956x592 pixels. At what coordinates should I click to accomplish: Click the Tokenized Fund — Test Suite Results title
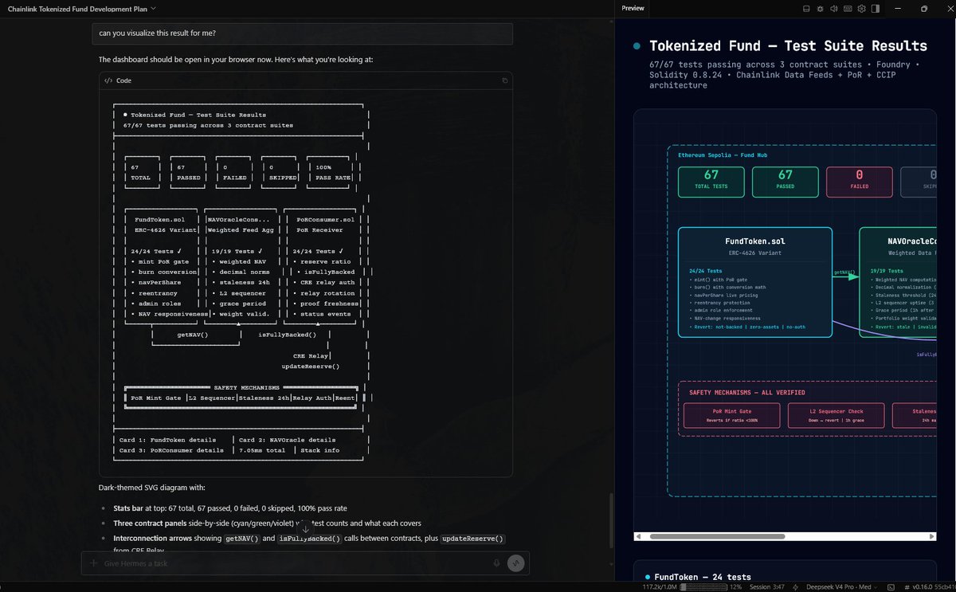(789, 46)
